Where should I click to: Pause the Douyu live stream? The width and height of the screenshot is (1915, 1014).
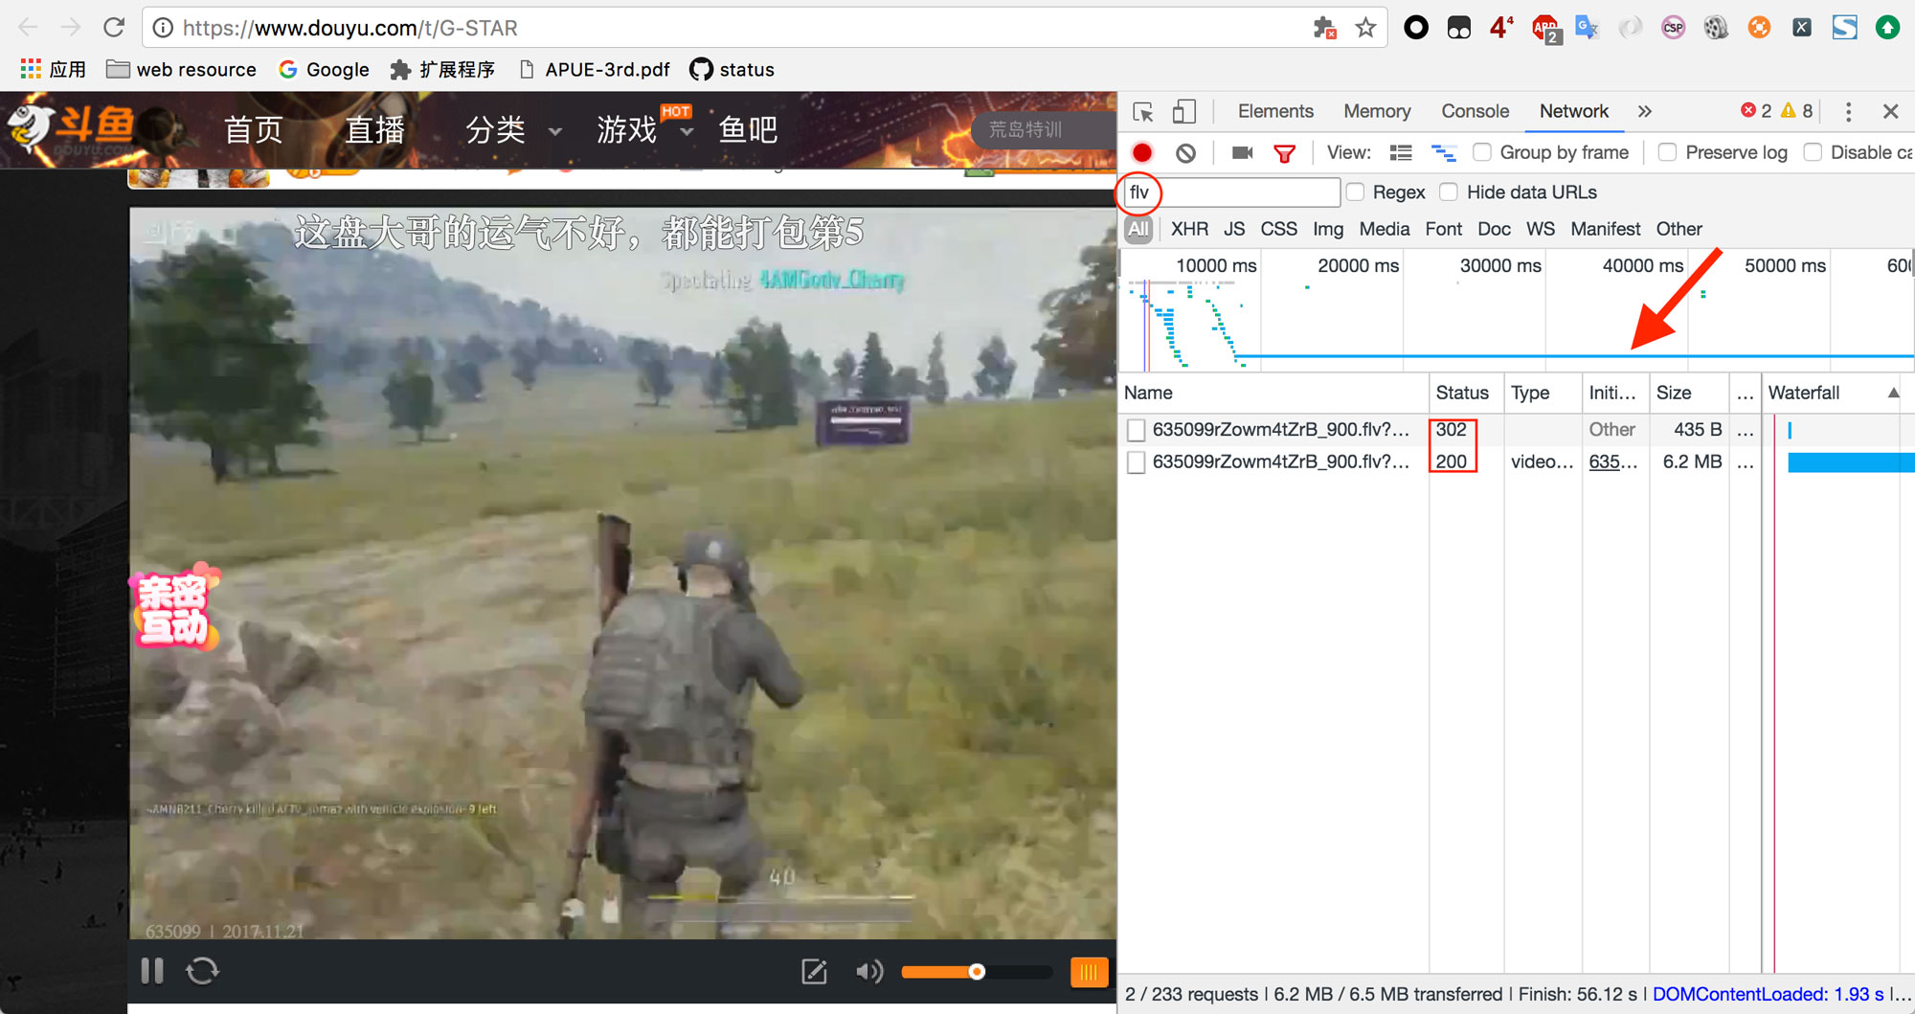point(152,971)
